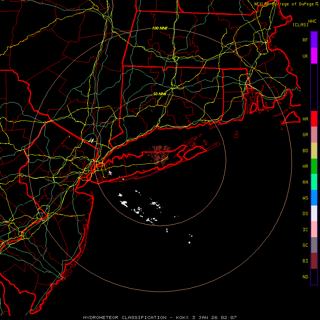Click the DS white legend swatch
320x320 pixels.
click(x=314, y=213)
